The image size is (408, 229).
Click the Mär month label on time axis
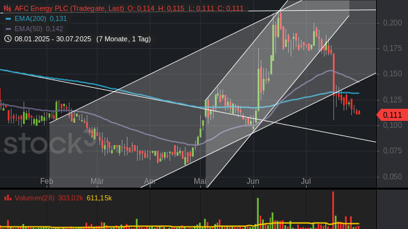pos(97,181)
